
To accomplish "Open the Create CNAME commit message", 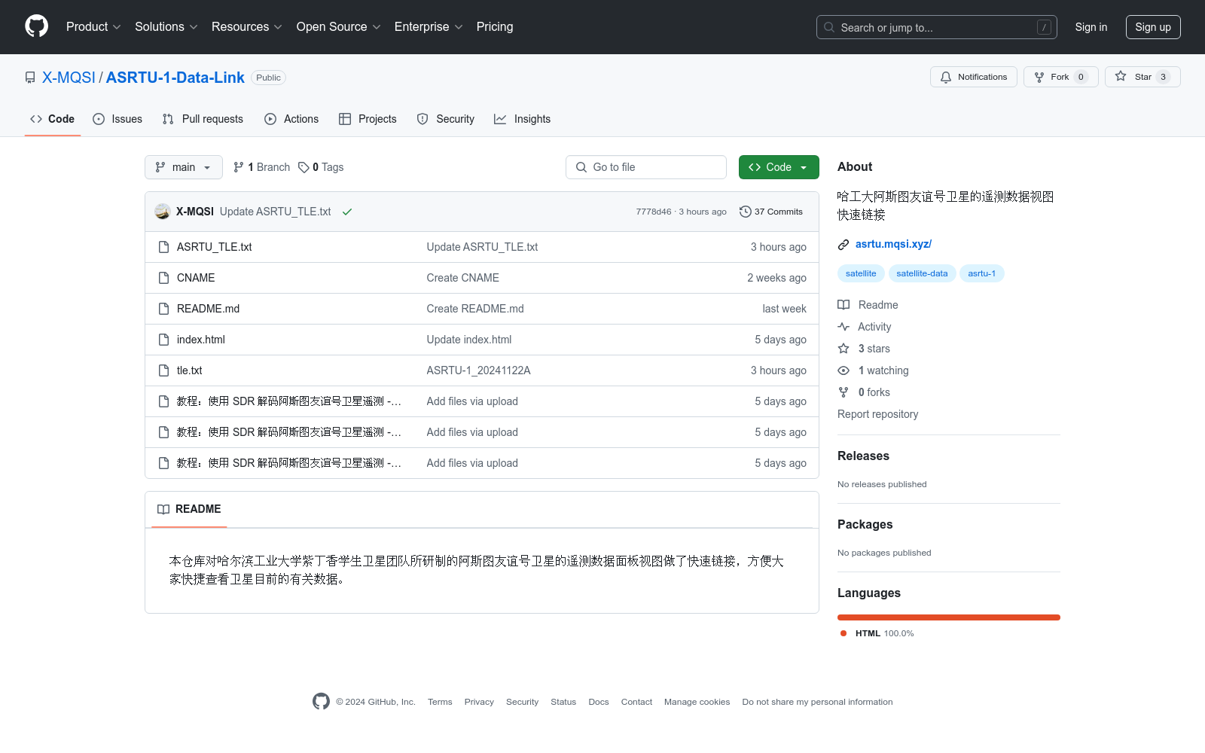I will point(463,278).
